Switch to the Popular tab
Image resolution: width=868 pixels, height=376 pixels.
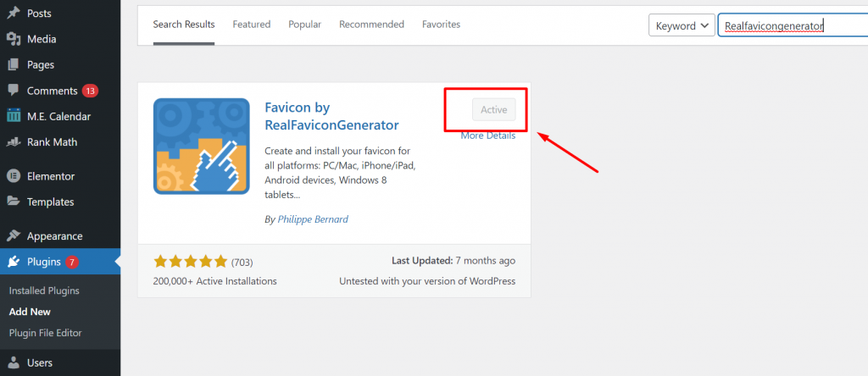tap(304, 25)
